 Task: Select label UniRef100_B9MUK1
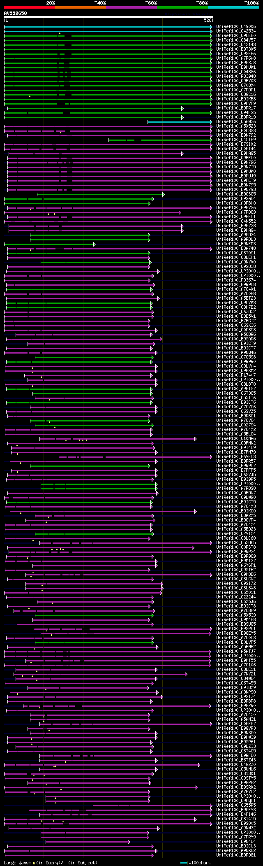pyautogui.click(x=236, y=68)
